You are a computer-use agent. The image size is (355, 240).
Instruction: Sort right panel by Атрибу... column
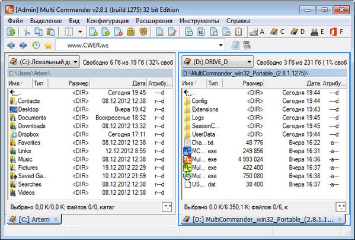[334, 83]
